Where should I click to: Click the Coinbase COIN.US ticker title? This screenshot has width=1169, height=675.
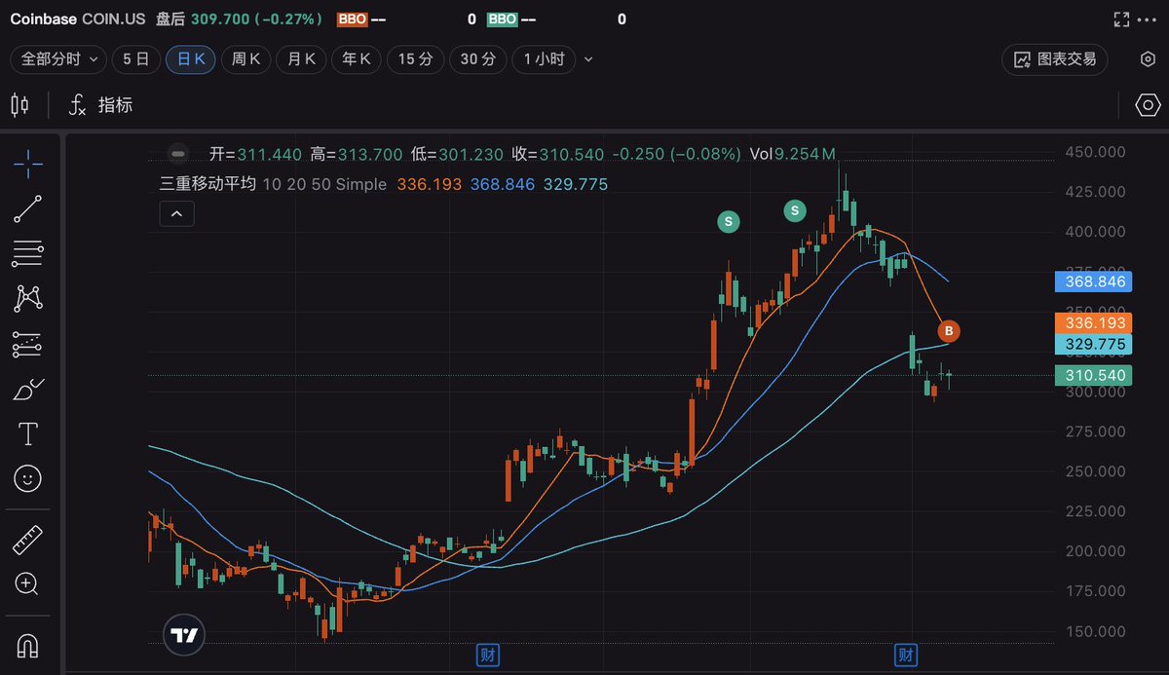(77, 19)
